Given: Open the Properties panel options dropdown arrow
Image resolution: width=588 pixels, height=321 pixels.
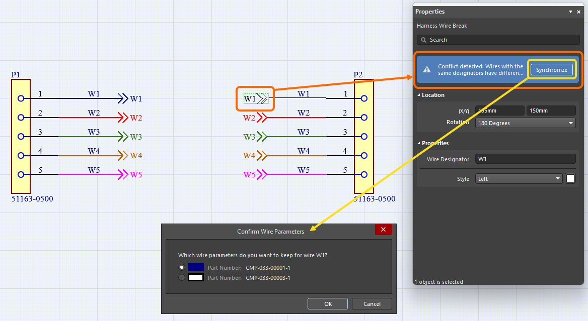Looking at the screenshot, I should [570, 12].
